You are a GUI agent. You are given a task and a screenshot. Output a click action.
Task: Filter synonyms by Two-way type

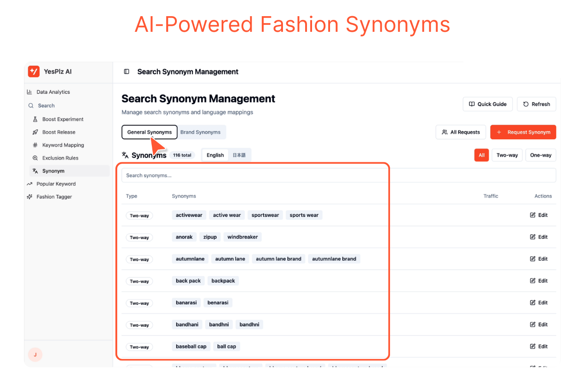coord(507,155)
